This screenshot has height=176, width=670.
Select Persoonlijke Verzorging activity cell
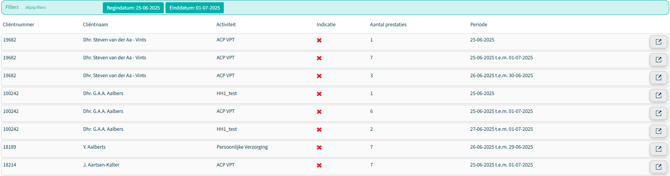pos(242,147)
